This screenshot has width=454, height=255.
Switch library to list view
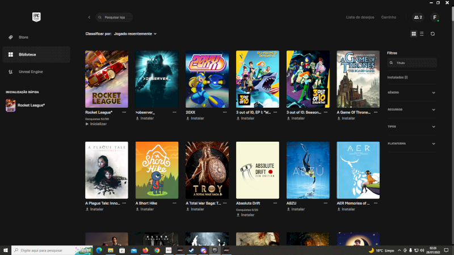point(421,34)
